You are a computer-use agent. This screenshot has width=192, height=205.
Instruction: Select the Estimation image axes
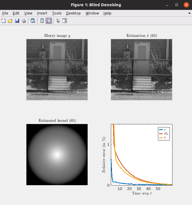pyautogui.click(x=142, y=70)
